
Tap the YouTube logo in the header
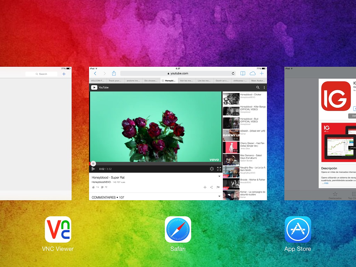100,87
